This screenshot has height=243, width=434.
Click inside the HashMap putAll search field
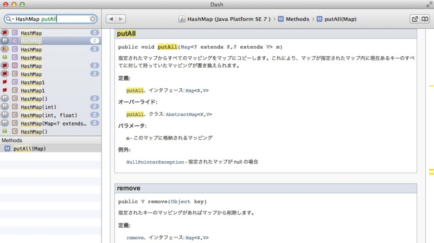pyautogui.click(x=50, y=19)
